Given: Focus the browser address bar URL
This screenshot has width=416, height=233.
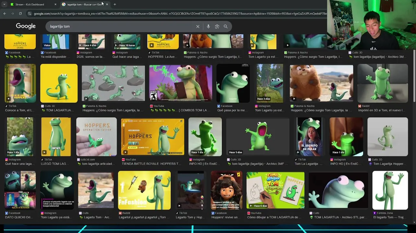Looking at the screenshot, I should (x=180, y=14).
